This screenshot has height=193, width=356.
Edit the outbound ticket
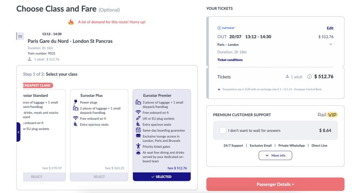click(330, 28)
